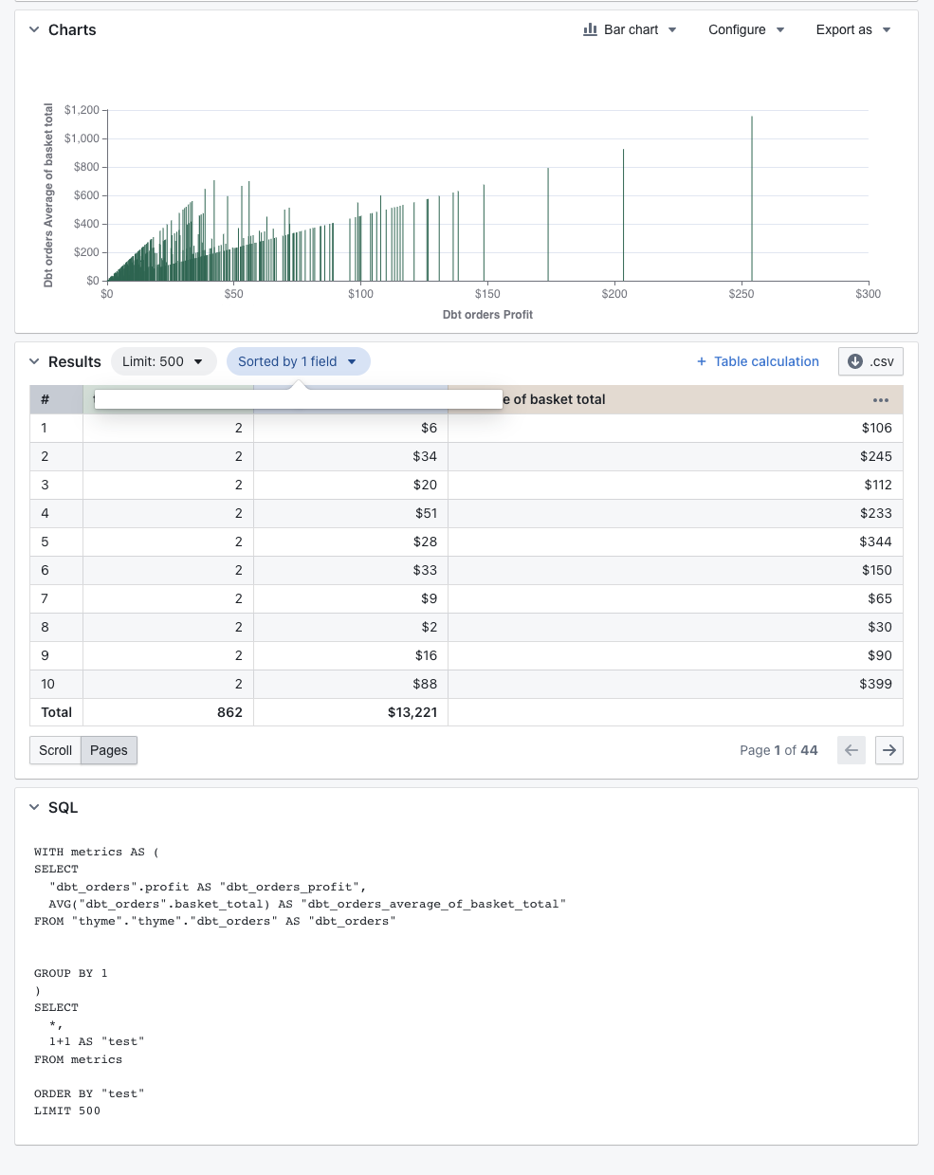Click the LIMIT 500 SQL line
The image size is (934, 1175).
[x=67, y=1111]
